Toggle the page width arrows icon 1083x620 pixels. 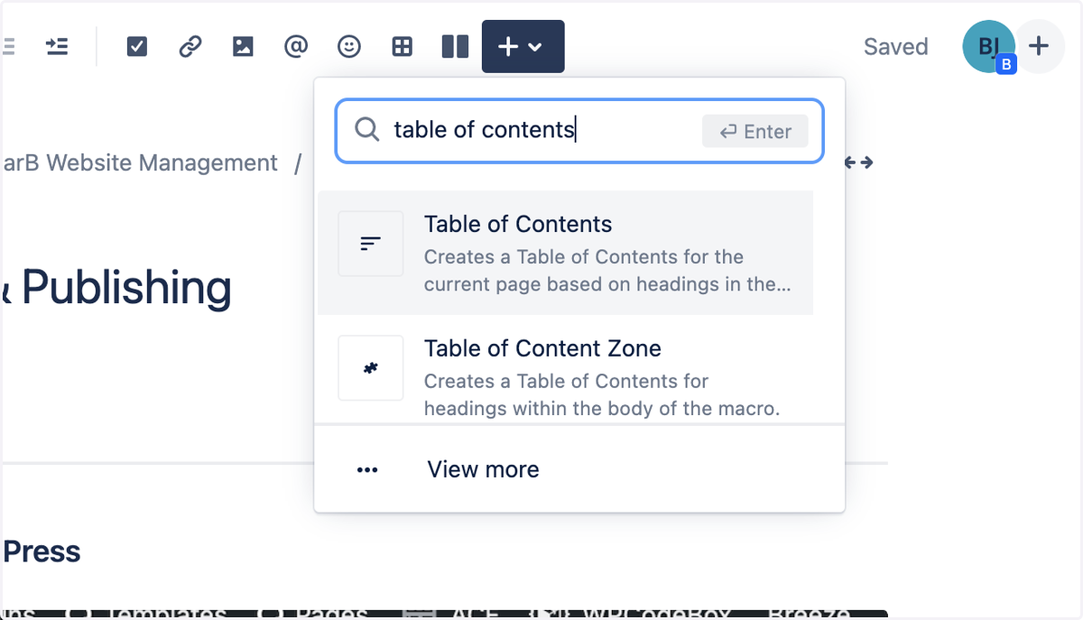858,162
